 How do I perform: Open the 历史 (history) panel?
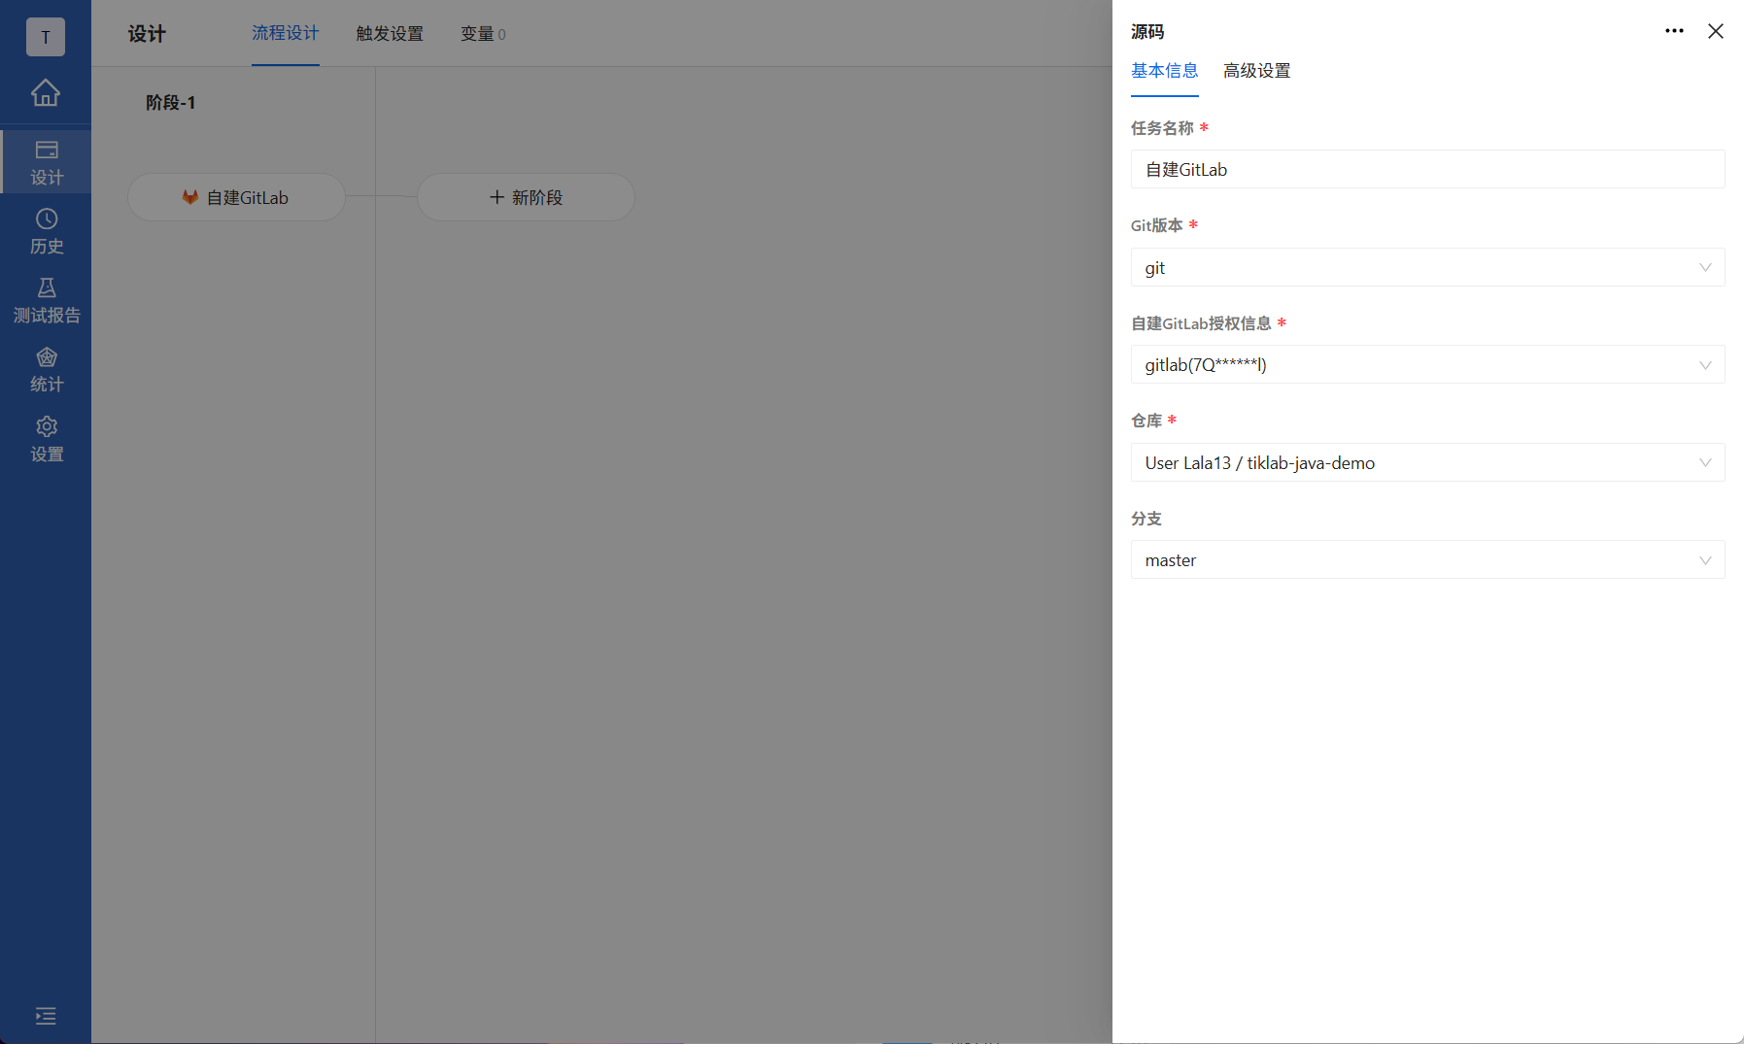point(46,231)
